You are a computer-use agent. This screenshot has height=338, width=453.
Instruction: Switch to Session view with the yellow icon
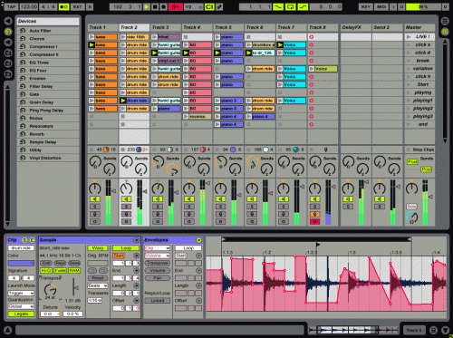coord(445,31)
